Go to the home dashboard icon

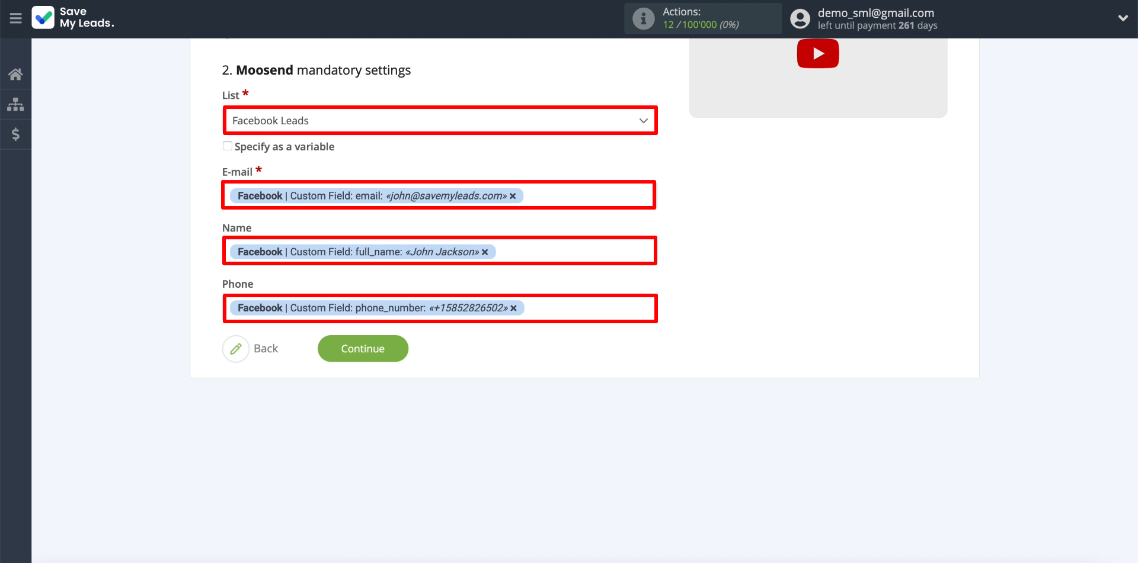pyautogui.click(x=15, y=74)
